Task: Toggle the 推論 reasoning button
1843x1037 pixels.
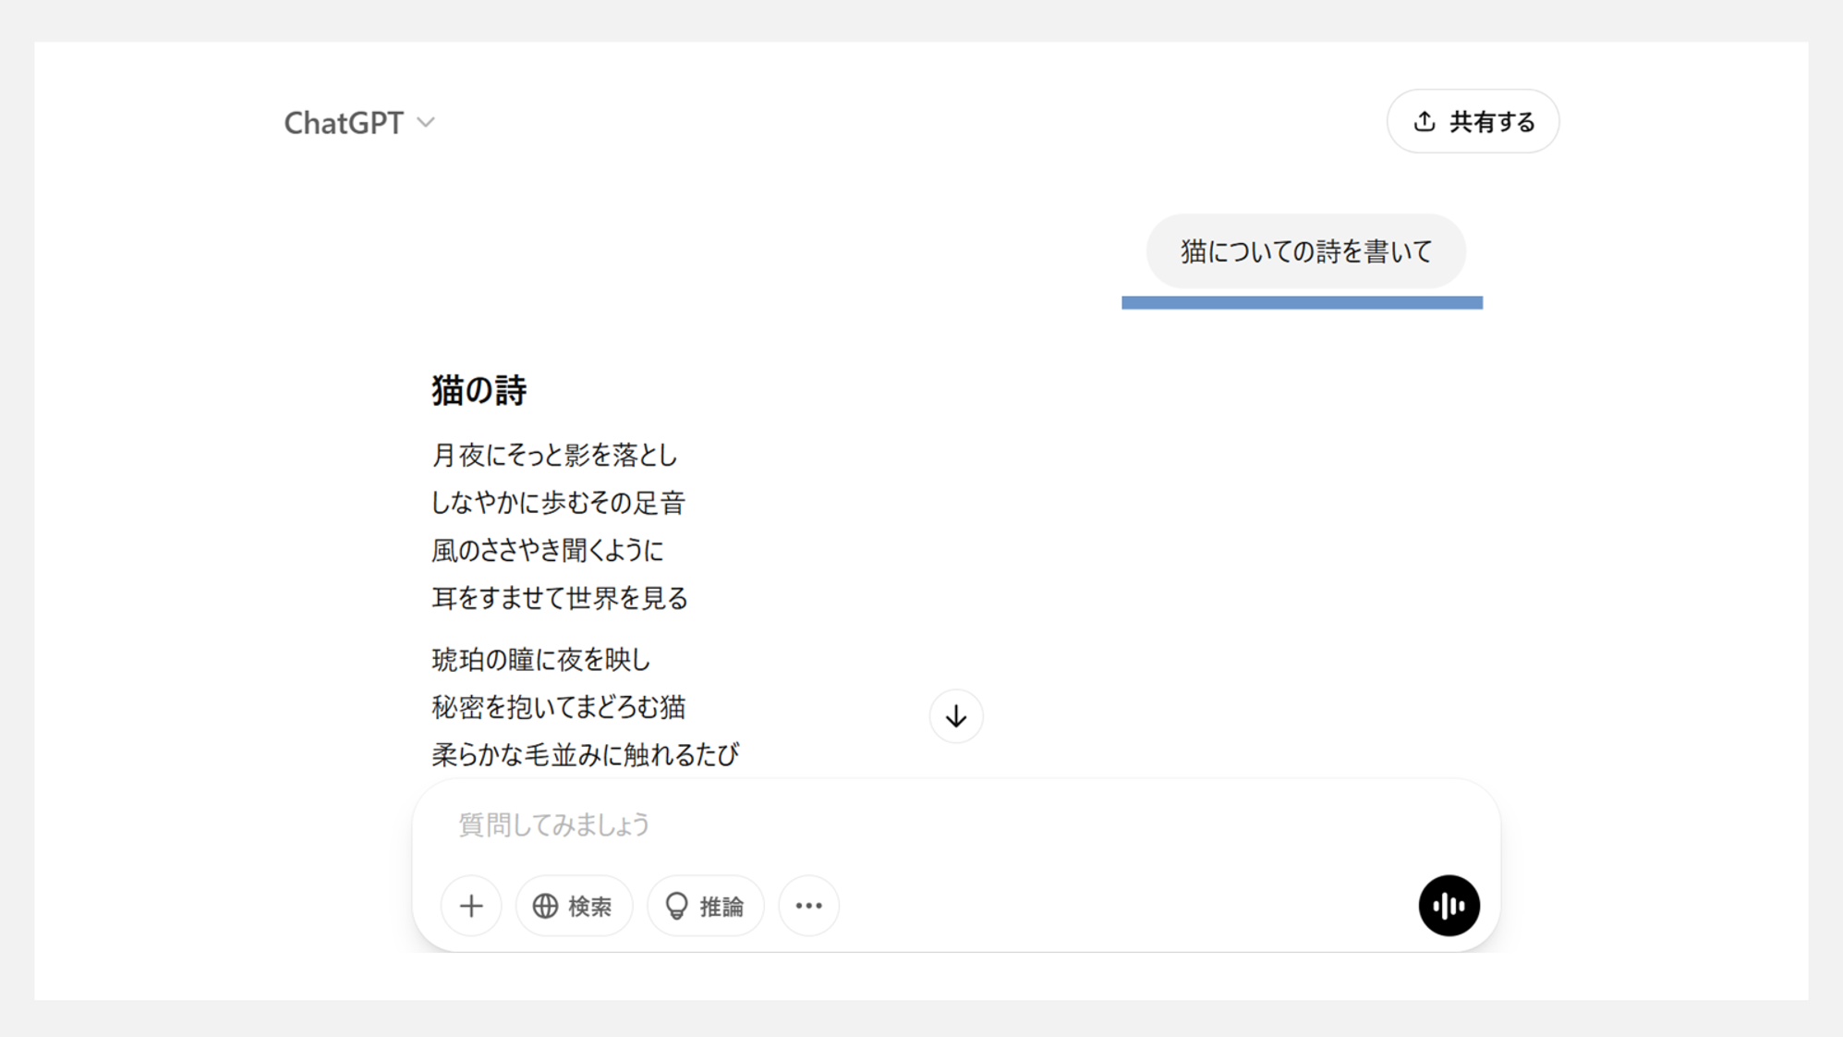Action: click(x=706, y=906)
